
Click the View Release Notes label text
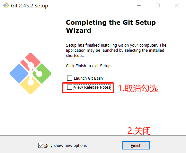(x=92, y=87)
